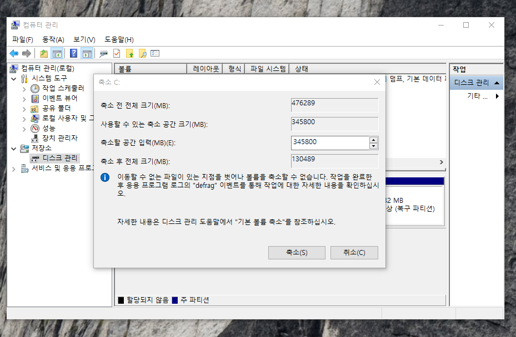Viewport: 516px width, 337px height.
Task: Click the disk with magnifier toolbar icon
Action: click(x=104, y=53)
